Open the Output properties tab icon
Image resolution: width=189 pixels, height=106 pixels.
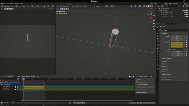158,33
